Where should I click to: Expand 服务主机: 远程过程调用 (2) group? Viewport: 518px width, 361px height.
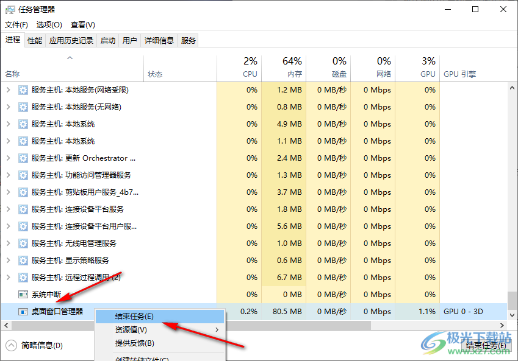click(9, 277)
